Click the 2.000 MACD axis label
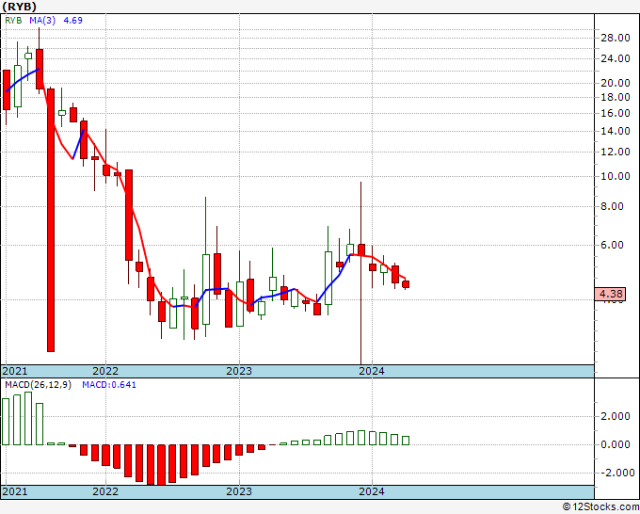 (616, 417)
